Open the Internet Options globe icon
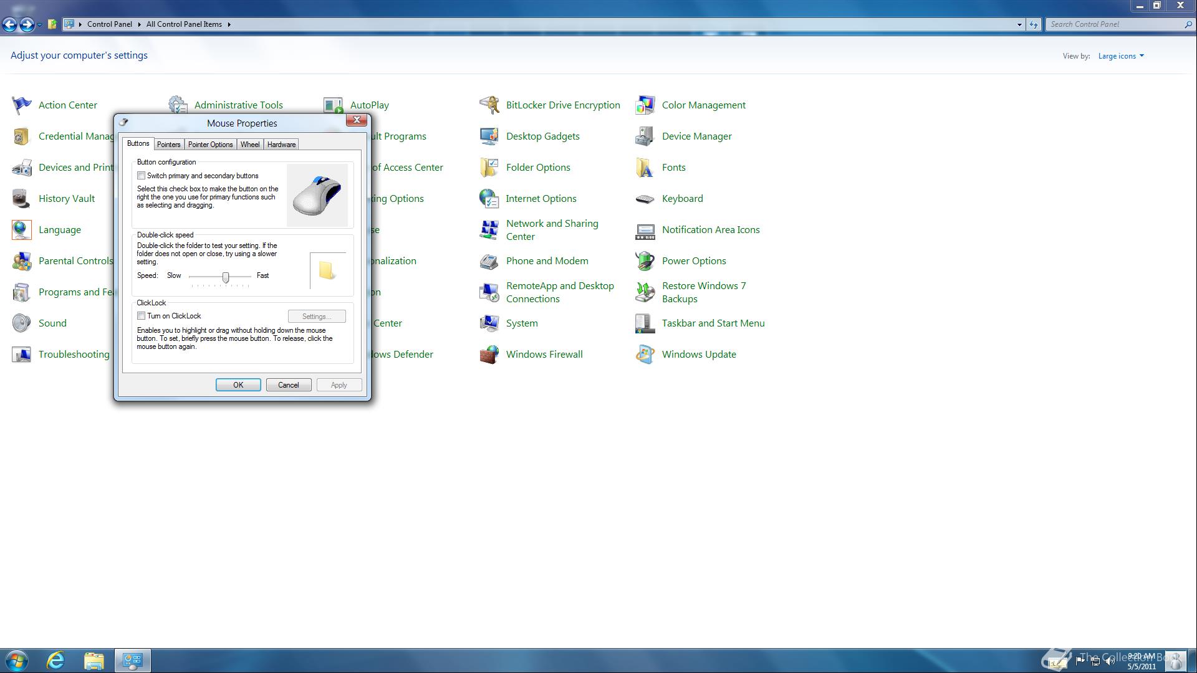 (x=489, y=198)
